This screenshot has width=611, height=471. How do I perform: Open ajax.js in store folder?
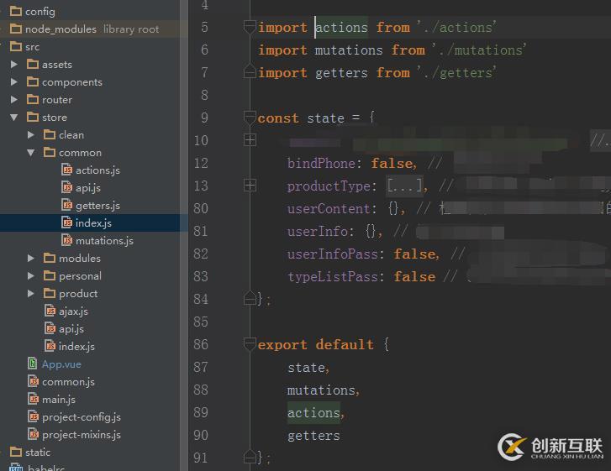point(73,311)
